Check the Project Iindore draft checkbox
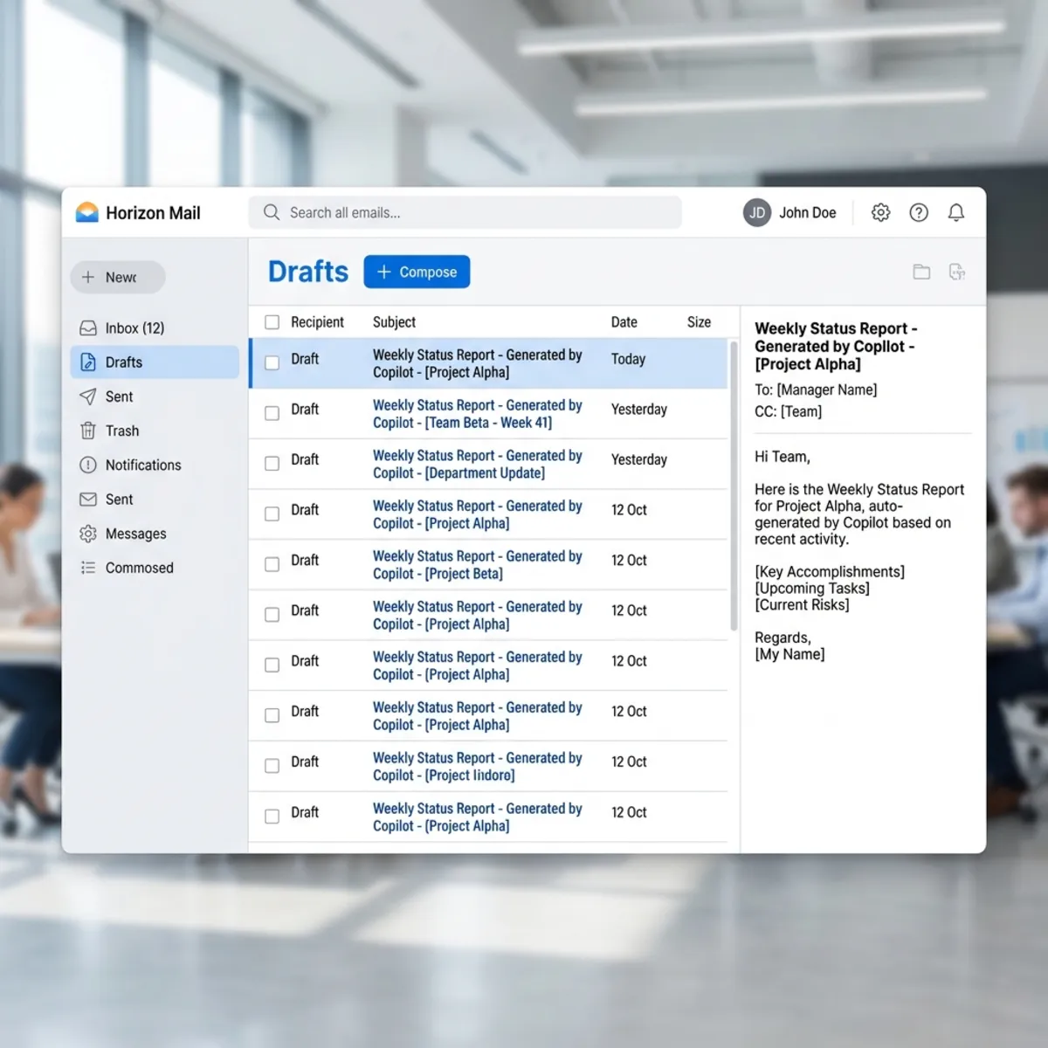Image resolution: width=1048 pixels, height=1048 pixels. [x=272, y=766]
